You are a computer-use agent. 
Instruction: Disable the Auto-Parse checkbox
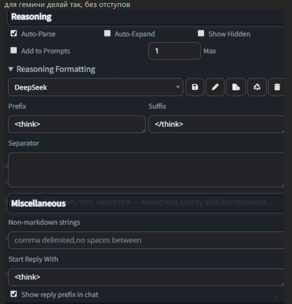(14, 33)
